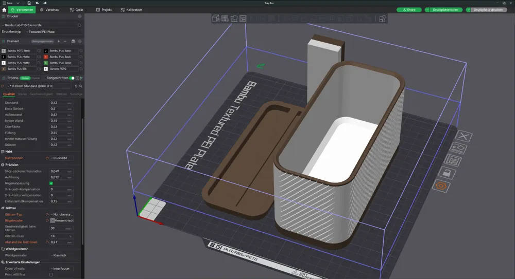
Task: Click the undo arrow icon
Action: [37, 3]
